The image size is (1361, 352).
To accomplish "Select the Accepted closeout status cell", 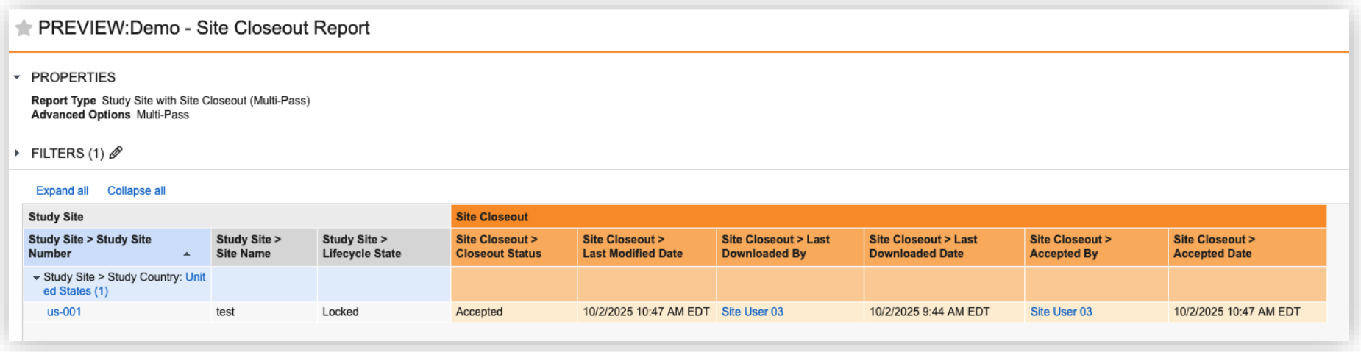I will (479, 312).
